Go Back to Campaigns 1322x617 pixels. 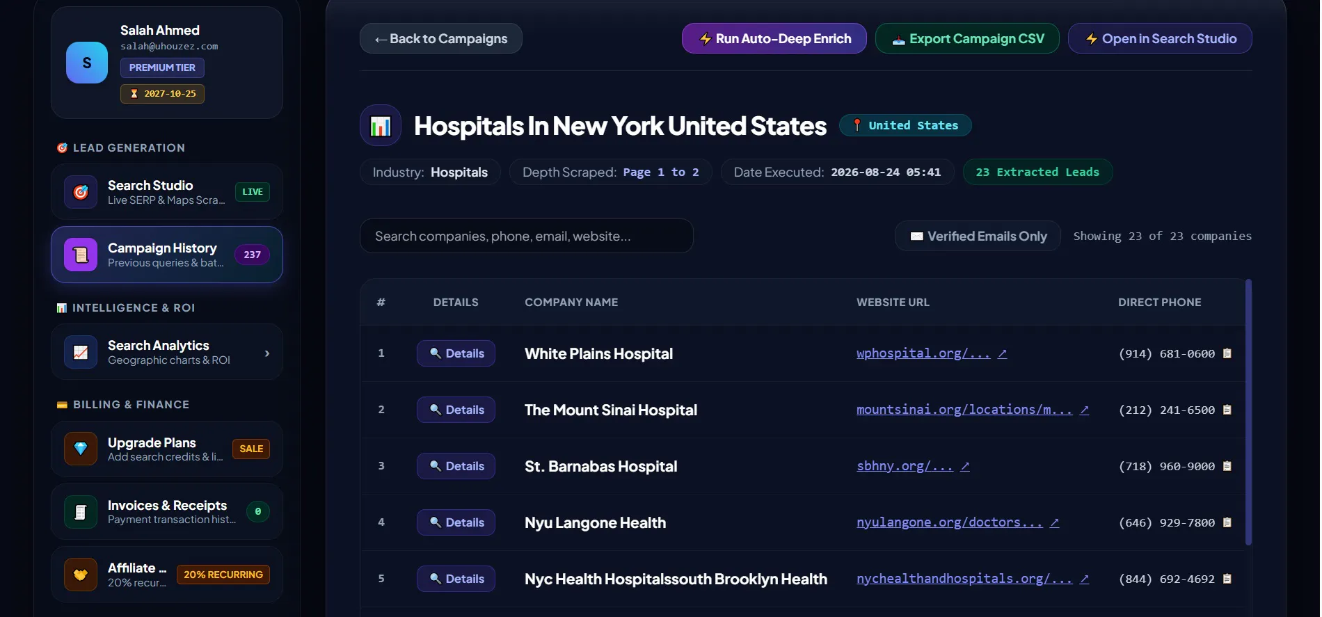click(441, 38)
